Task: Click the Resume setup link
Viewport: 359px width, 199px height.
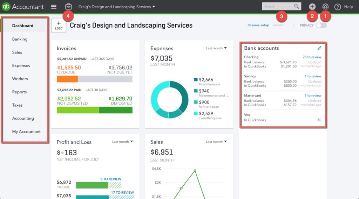Action: [258, 25]
